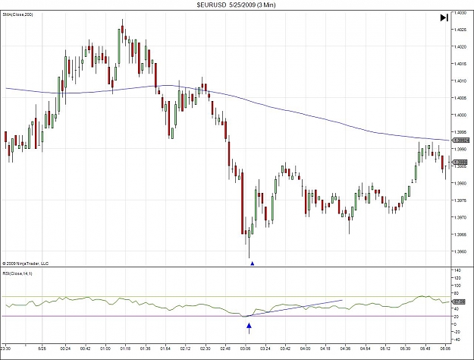The width and height of the screenshot is (474, 360).
Task: Click the green RSI upper threshold line
Action: [x=226, y=297]
